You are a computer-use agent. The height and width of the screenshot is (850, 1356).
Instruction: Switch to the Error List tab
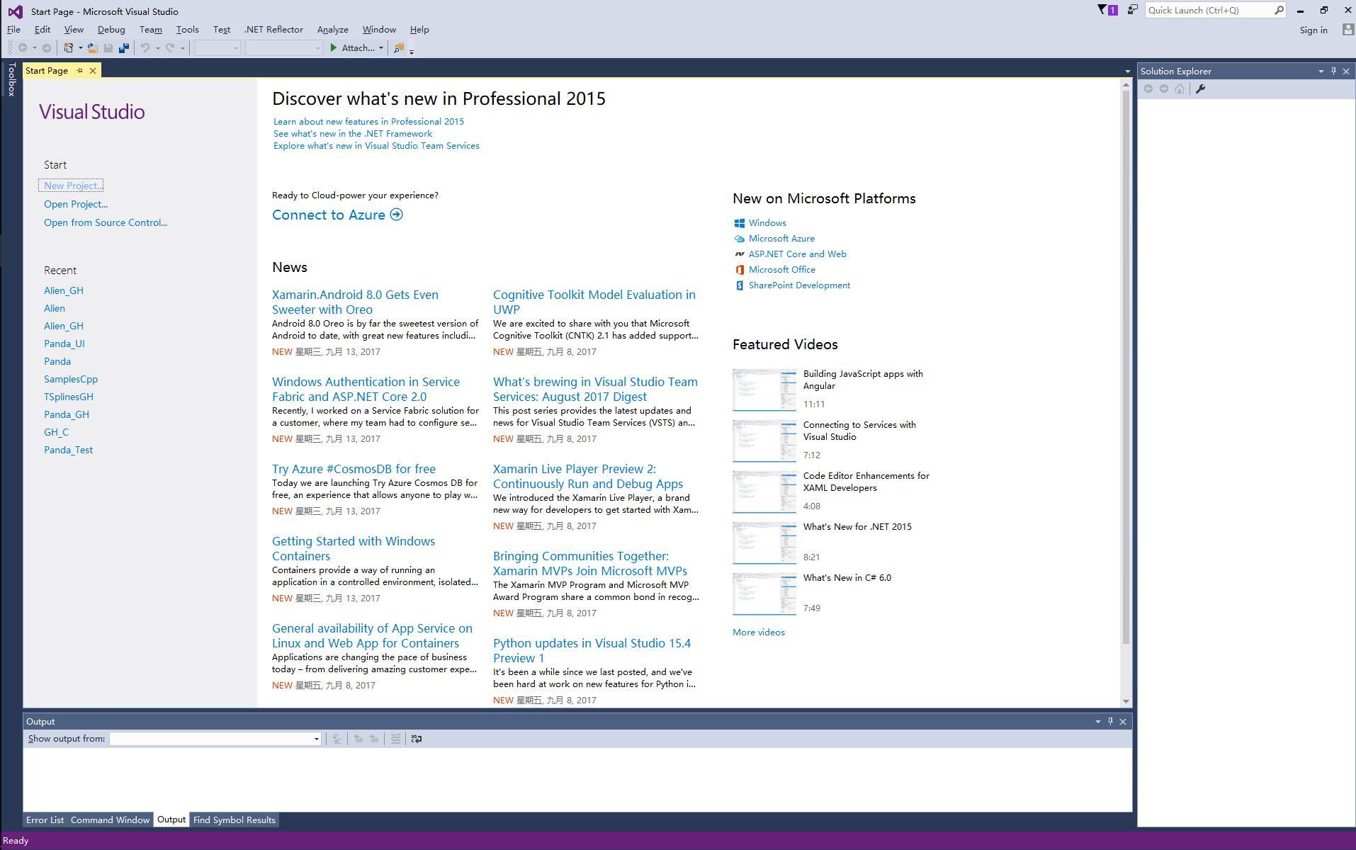pyautogui.click(x=45, y=820)
